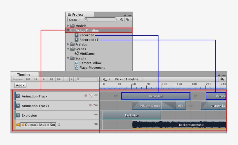238x145 pixels.
Task: Toggle the Timeline window lock
Action: point(219,75)
